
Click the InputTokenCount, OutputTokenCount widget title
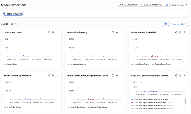coord(88,76)
